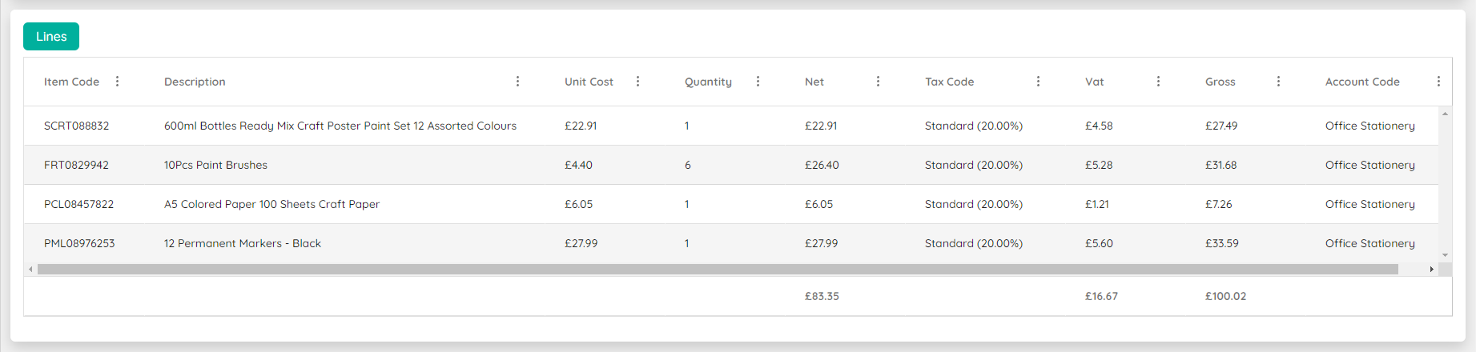Click the vertical scrollbar down arrow
This screenshot has height=352, width=1476.
tap(1446, 255)
